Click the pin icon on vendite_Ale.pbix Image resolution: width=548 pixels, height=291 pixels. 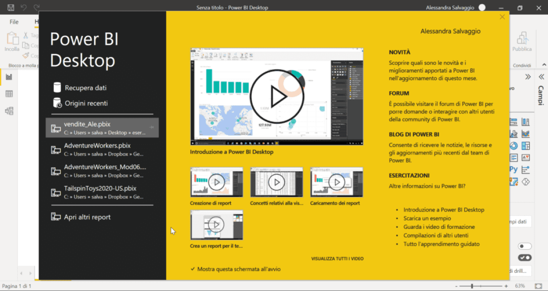(151, 127)
